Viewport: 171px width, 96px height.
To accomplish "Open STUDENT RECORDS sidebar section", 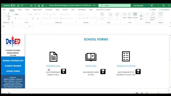I will tap(13, 66).
